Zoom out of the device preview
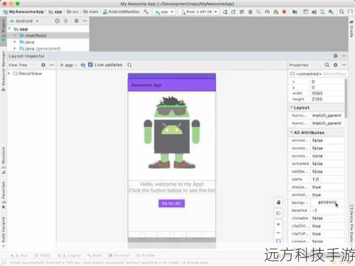 (279, 232)
